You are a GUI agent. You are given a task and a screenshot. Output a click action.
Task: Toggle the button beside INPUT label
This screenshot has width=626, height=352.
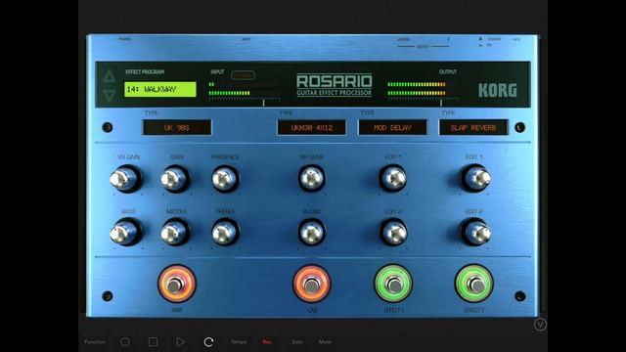243,75
